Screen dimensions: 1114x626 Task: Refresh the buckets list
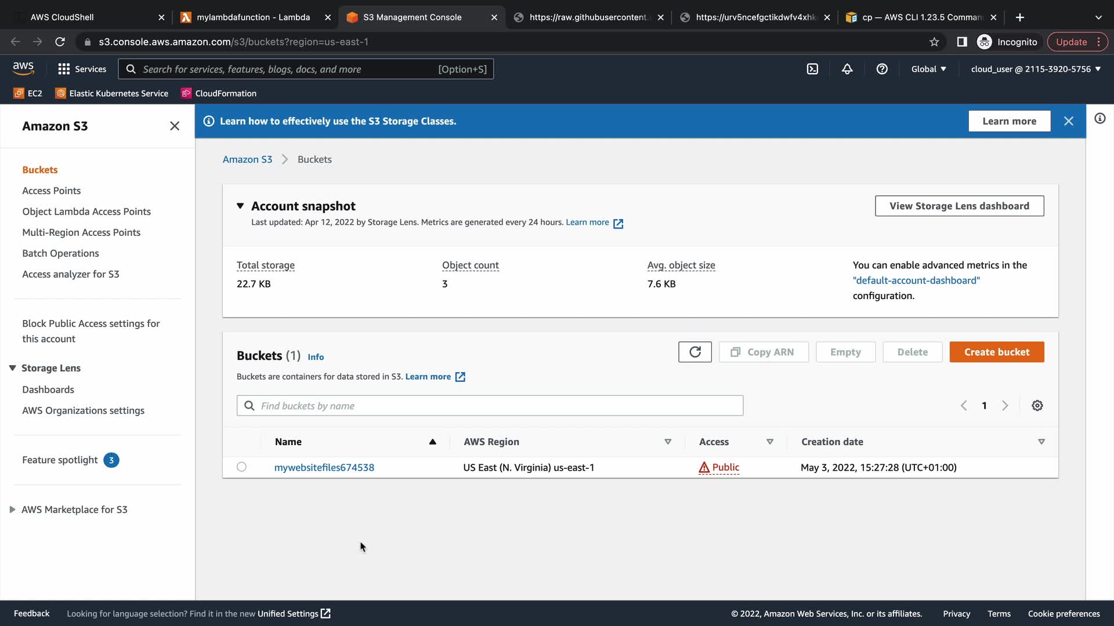(695, 352)
